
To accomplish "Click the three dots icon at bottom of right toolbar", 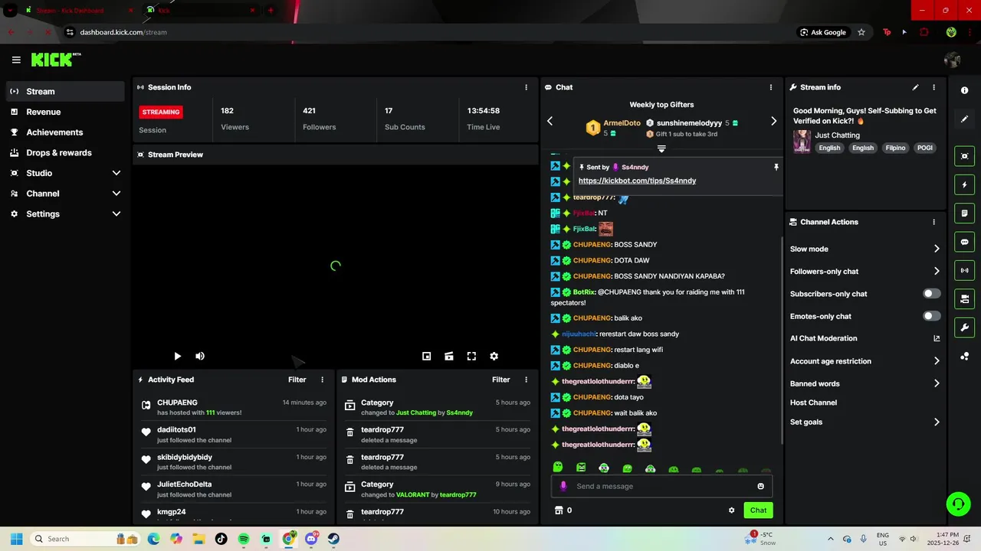I will 964,356.
